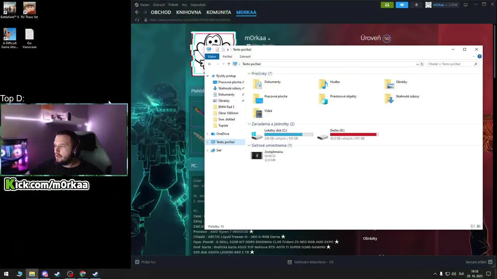This screenshot has width=497, height=279.
Task: Click Explorer's up-one-level arrow
Action: [229, 64]
